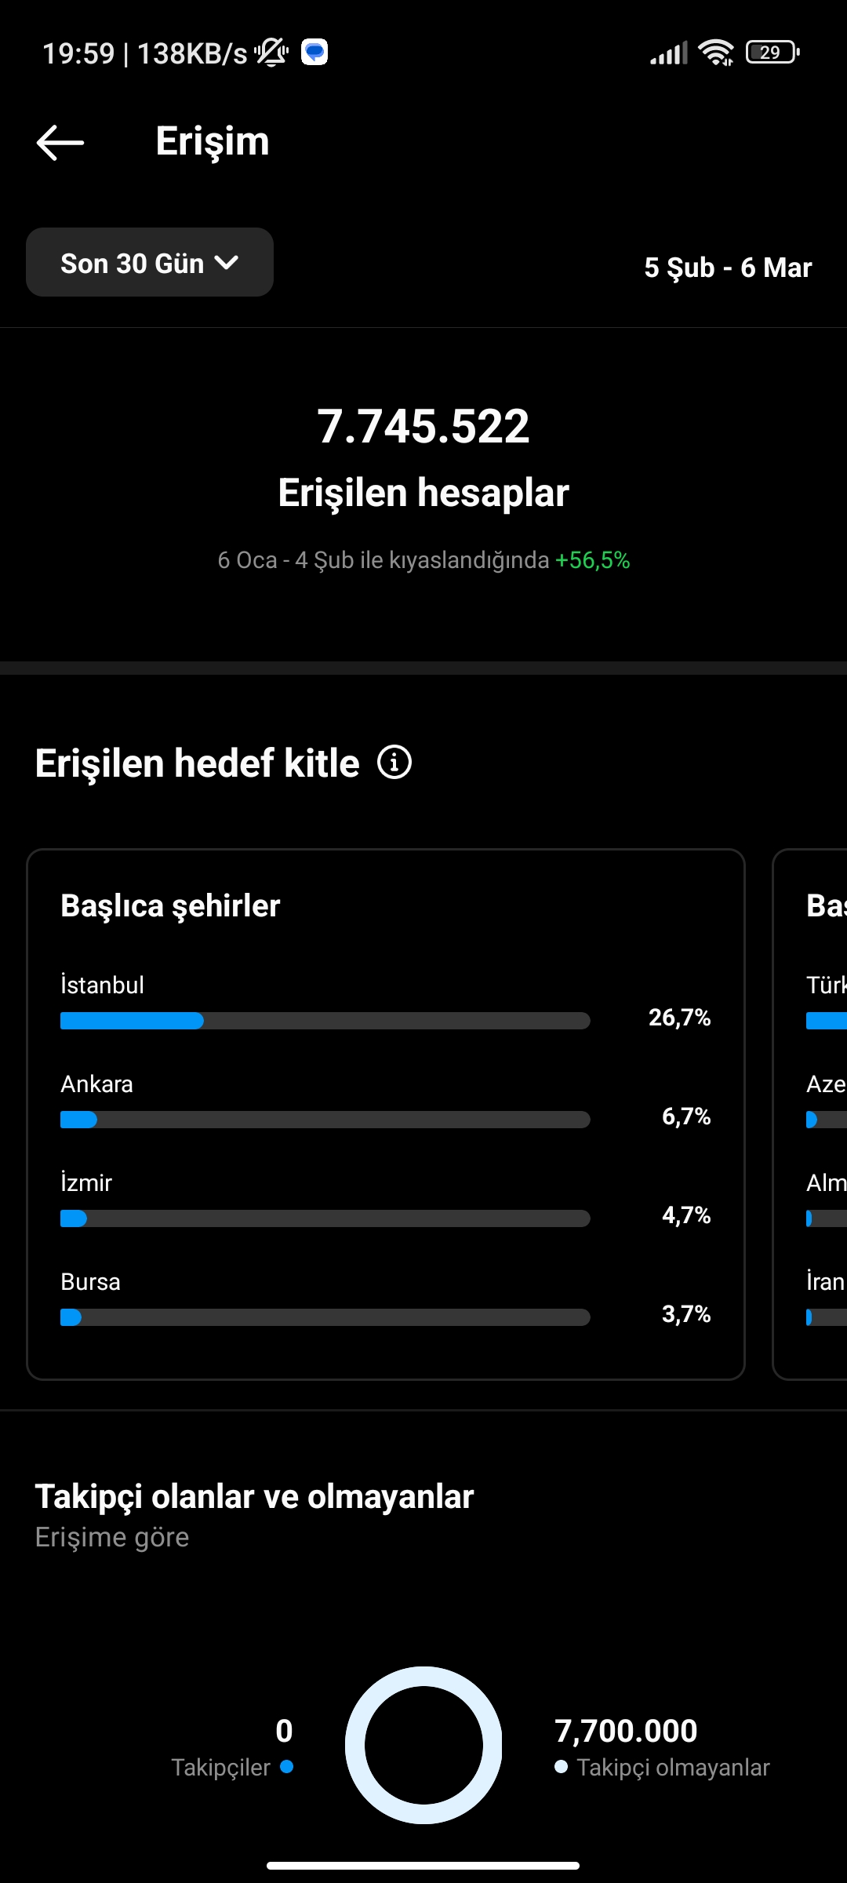847x1883 pixels.
Task: Tap the battery indicator icon
Action: point(772,53)
